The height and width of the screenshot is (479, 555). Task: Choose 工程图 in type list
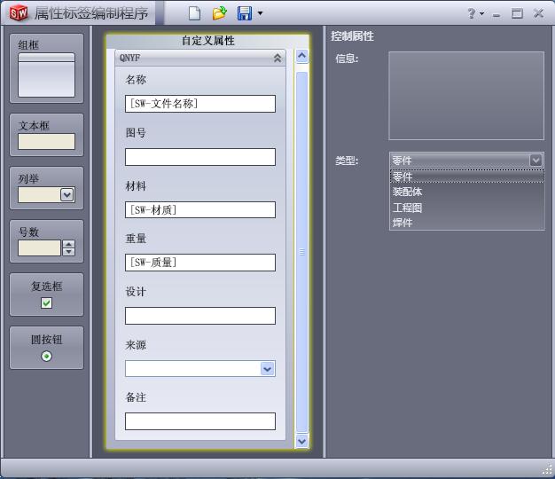point(467,208)
